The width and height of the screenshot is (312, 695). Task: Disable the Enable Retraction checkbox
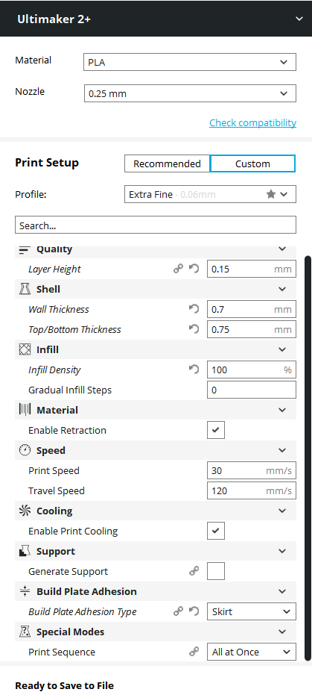click(x=216, y=430)
